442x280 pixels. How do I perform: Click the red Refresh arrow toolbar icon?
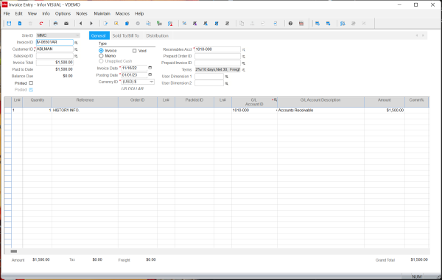[41, 24]
